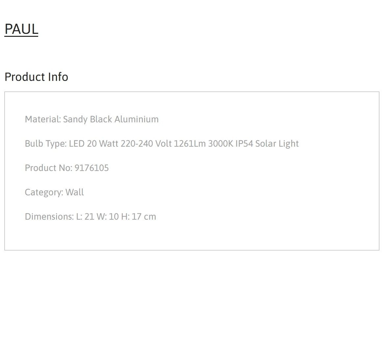Screen dimensions: 392x341
Task: Select product number 9176105
Action: coord(91,168)
